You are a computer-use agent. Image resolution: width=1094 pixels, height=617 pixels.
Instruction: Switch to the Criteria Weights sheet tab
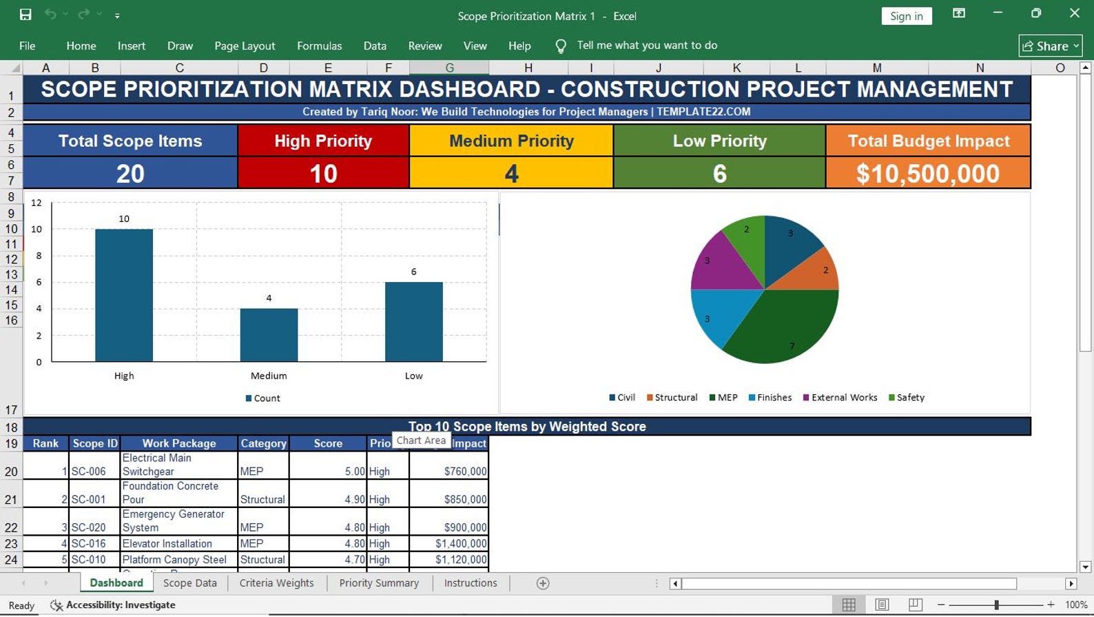(x=276, y=583)
